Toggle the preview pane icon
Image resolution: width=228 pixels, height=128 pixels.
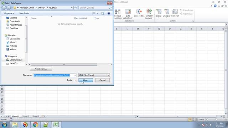click(103, 14)
